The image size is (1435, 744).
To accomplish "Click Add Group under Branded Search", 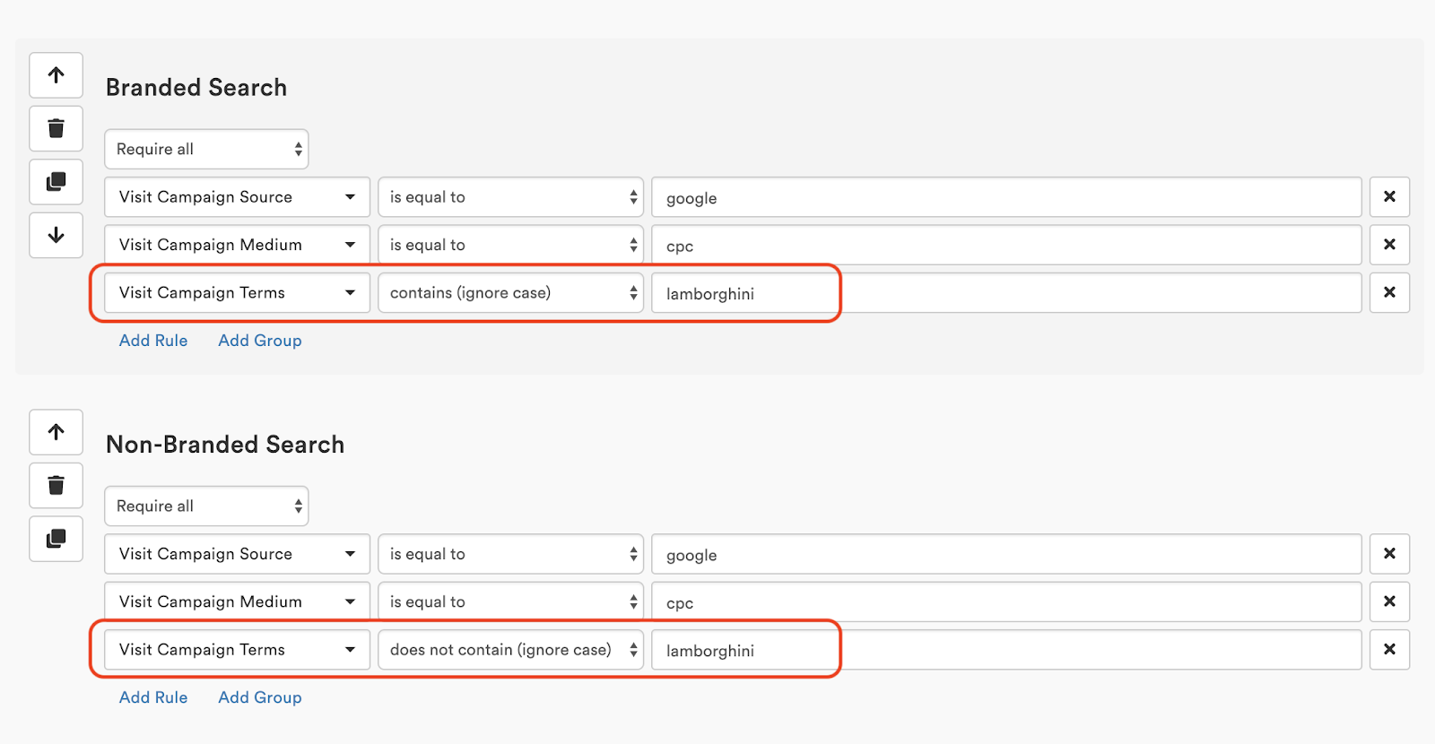I will tap(260, 341).
